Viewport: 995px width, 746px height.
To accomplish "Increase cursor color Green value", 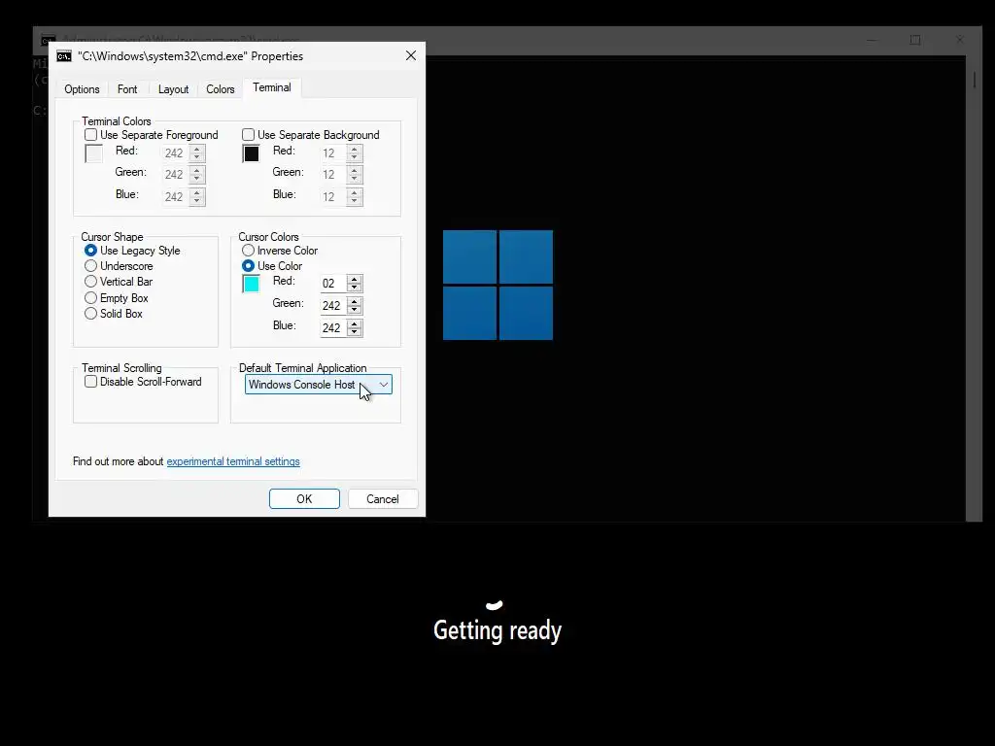I will (x=355, y=301).
